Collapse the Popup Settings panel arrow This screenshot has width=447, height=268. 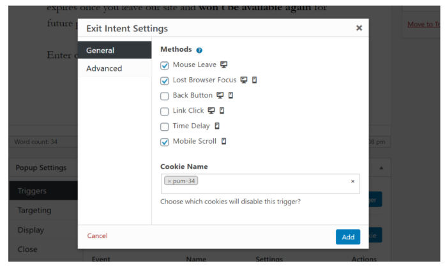381,168
